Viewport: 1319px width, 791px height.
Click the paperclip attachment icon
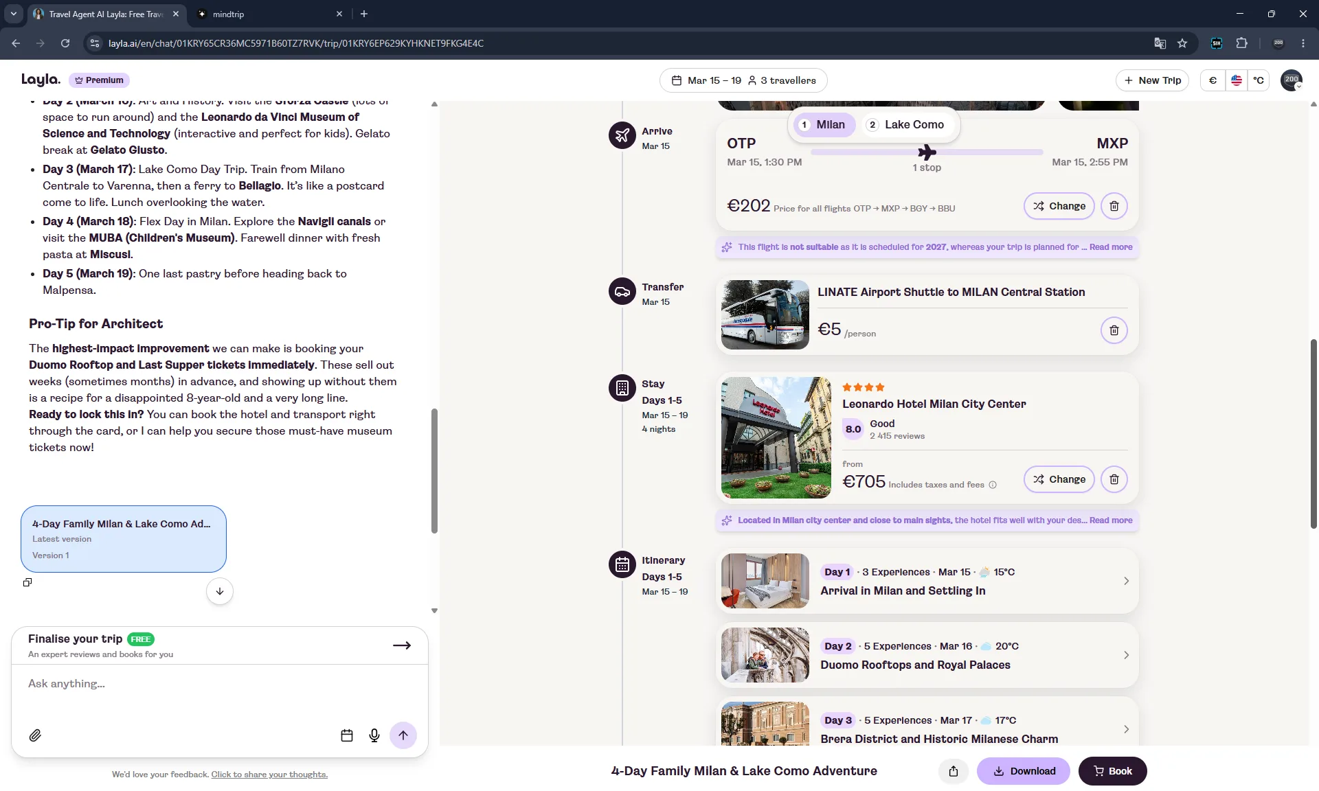[x=35, y=735]
